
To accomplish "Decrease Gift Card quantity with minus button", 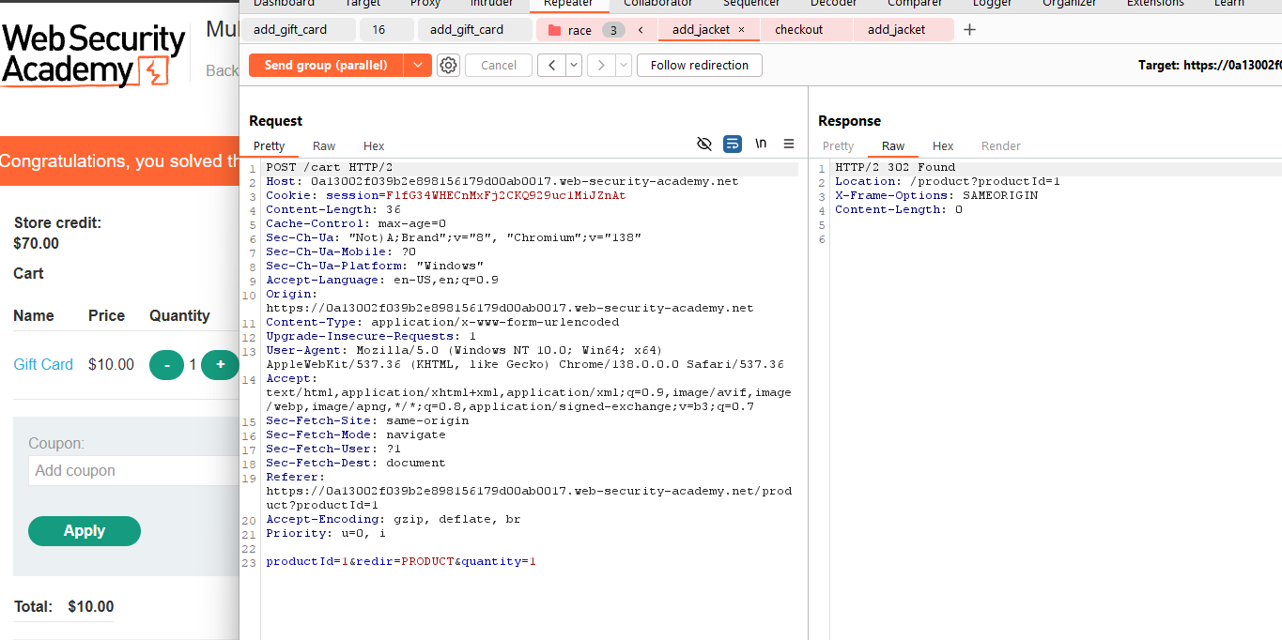I will pos(167,364).
